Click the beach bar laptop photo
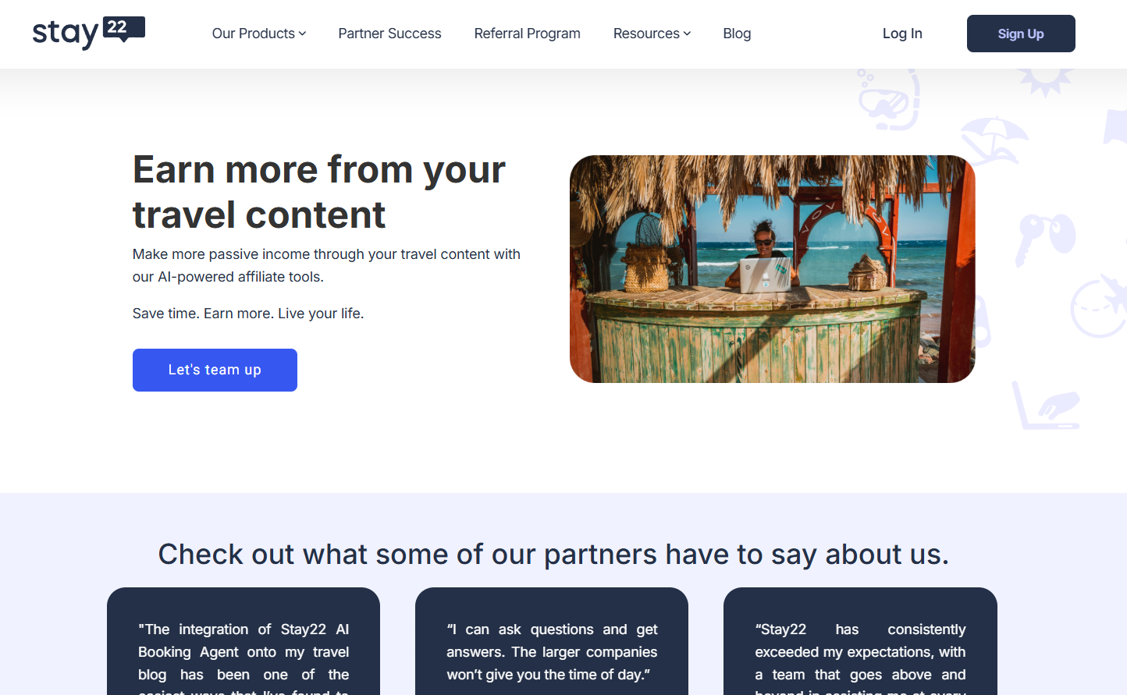 772,269
